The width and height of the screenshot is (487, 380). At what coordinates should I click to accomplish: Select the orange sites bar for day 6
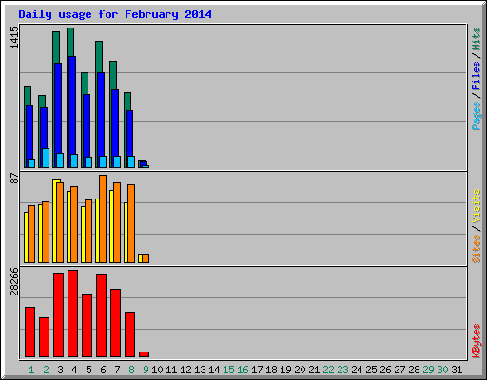coord(103,218)
